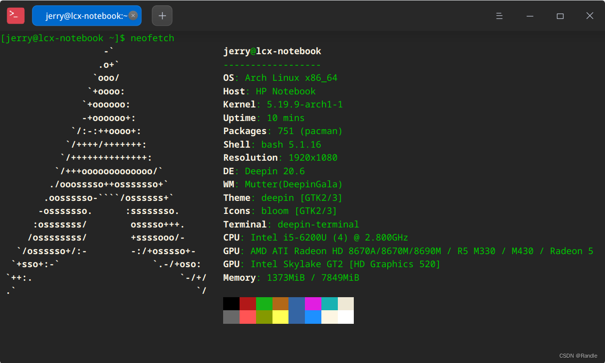
Task: Click the light red color block
Action: [x=248, y=317]
